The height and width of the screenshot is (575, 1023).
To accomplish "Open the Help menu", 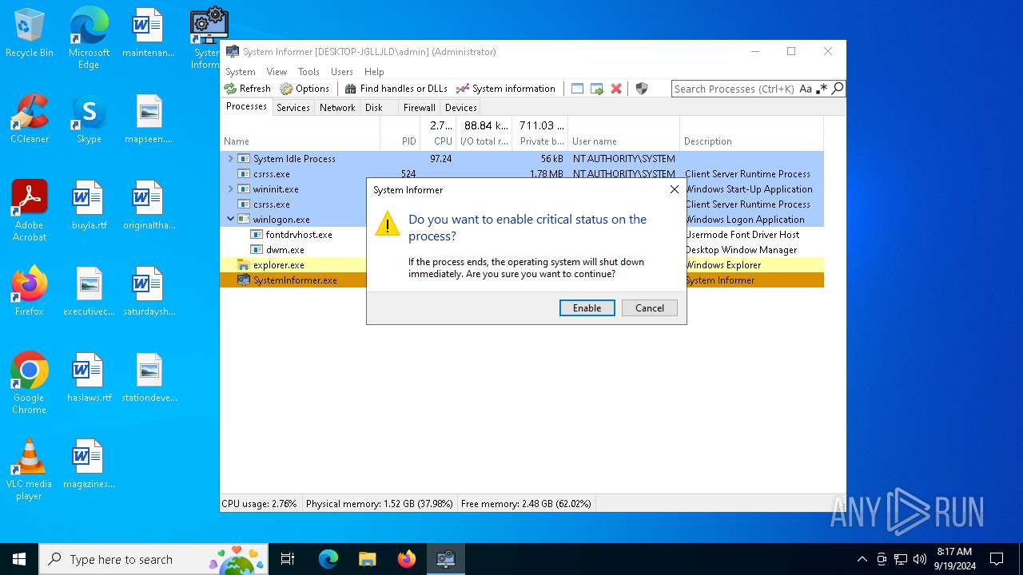I will [374, 72].
